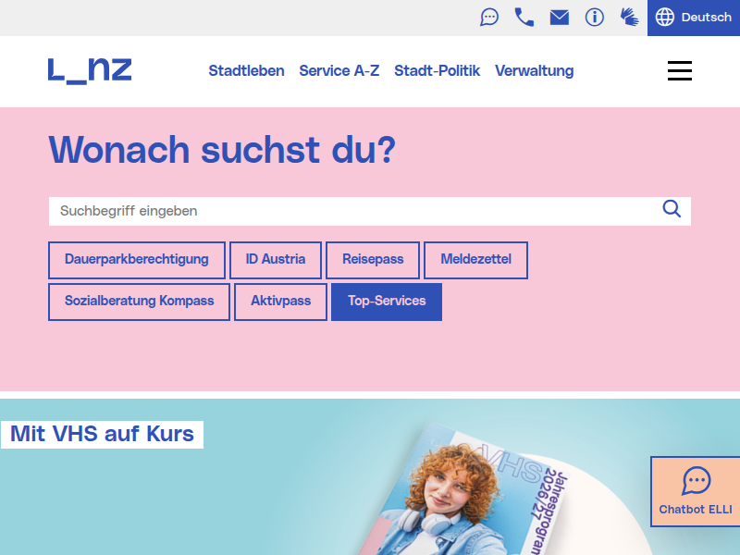Screen dimensions: 740x555
Task: Click the phone contact icon
Action: 524,18
